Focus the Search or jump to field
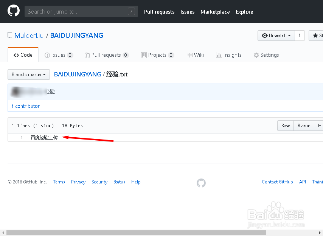This screenshot has width=323, height=236. click(81, 11)
